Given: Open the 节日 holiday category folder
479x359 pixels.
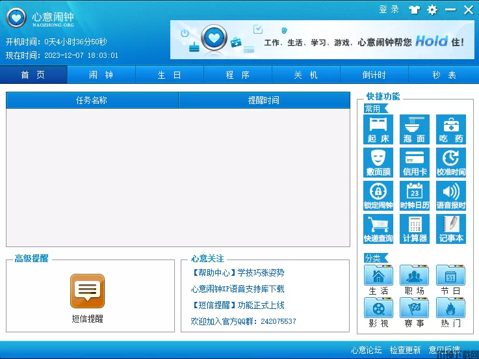Looking at the screenshot, I should coord(450,280).
